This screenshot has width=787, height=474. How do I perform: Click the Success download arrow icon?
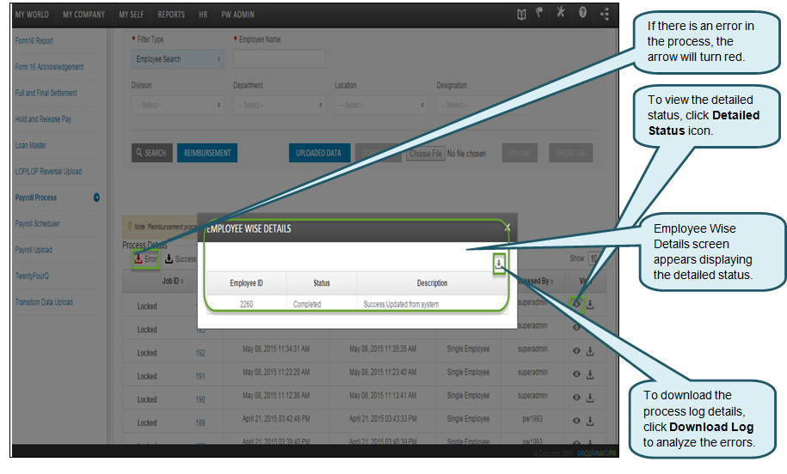tap(169, 258)
